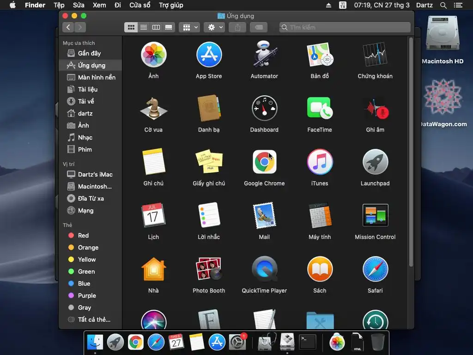The image size is (473, 355).
Task: Go forward with the forward arrow
Action: pos(80,27)
